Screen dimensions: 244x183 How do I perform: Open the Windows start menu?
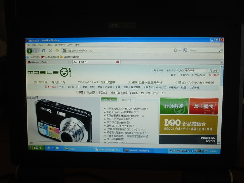pyautogui.click(x=37, y=148)
